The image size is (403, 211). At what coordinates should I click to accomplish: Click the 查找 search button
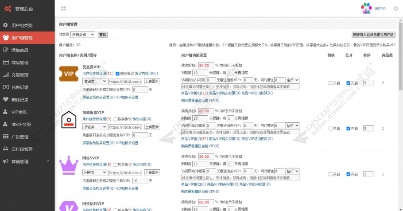point(103,35)
